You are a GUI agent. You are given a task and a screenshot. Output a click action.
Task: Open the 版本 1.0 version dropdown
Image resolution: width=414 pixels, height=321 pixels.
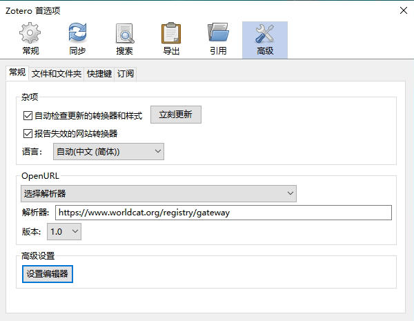click(64, 232)
